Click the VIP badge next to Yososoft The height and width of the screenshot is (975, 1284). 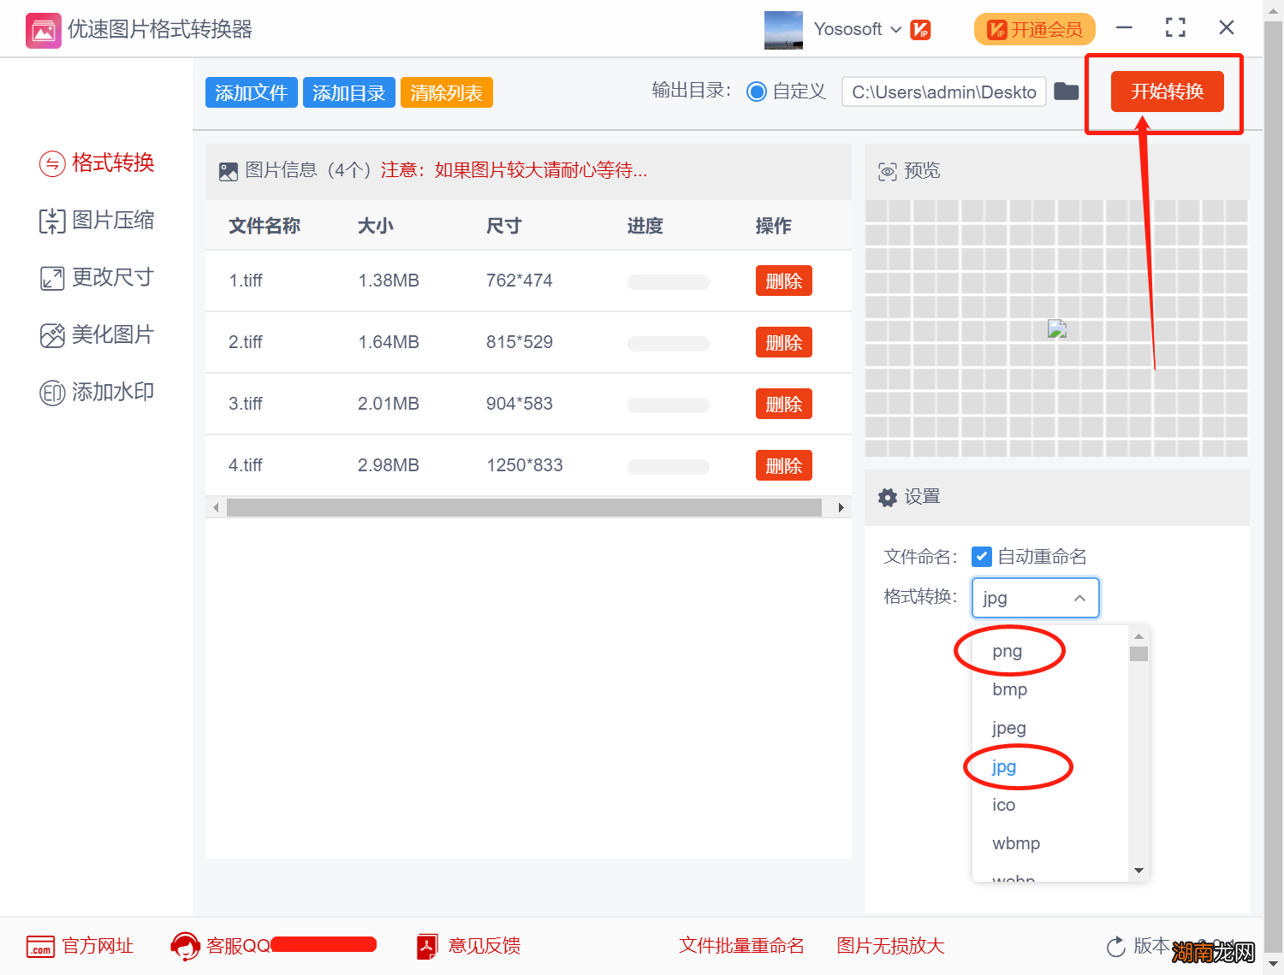[920, 29]
